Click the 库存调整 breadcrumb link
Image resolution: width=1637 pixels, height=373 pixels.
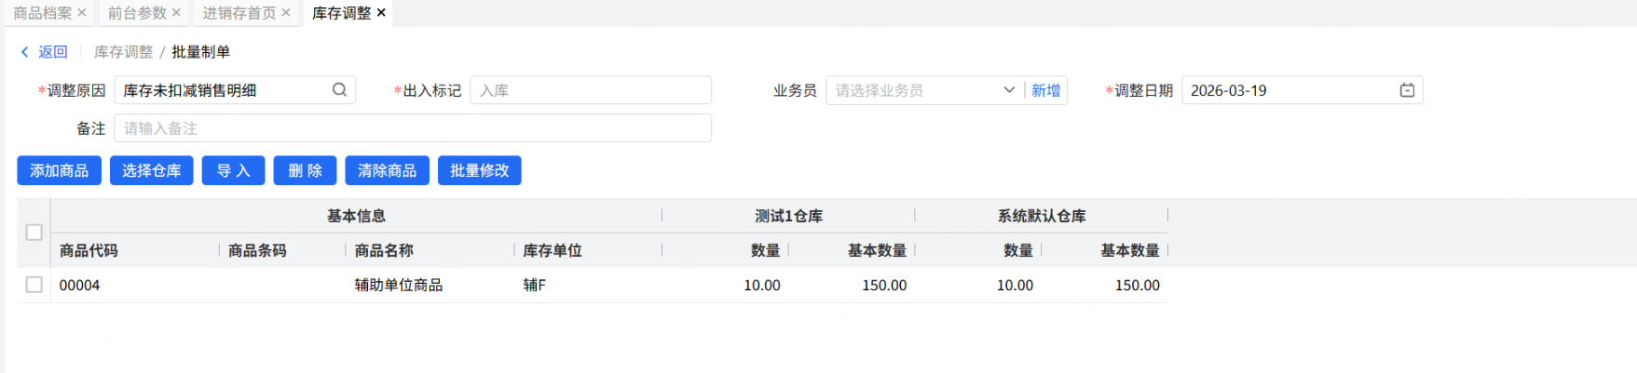(123, 52)
